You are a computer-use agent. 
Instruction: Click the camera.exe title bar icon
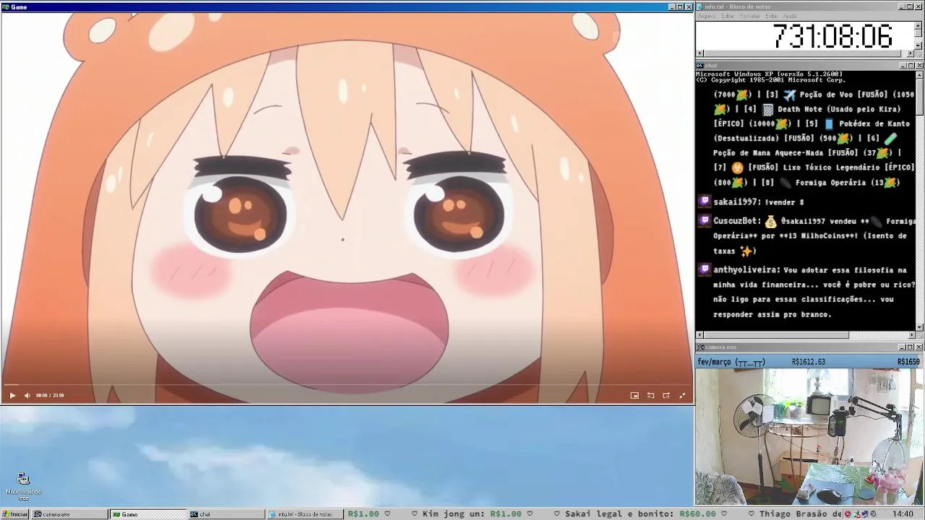pos(700,347)
